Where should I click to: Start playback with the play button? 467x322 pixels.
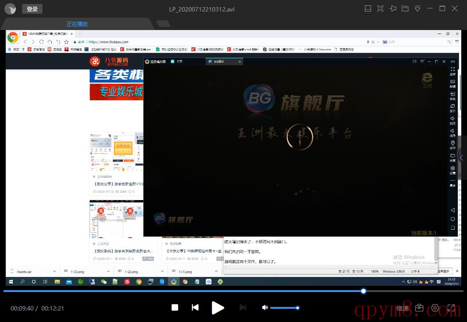point(218,308)
